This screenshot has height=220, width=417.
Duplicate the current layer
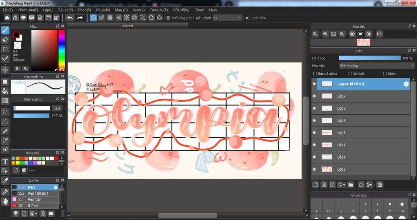pyautogui.click(x=361, y=185)
